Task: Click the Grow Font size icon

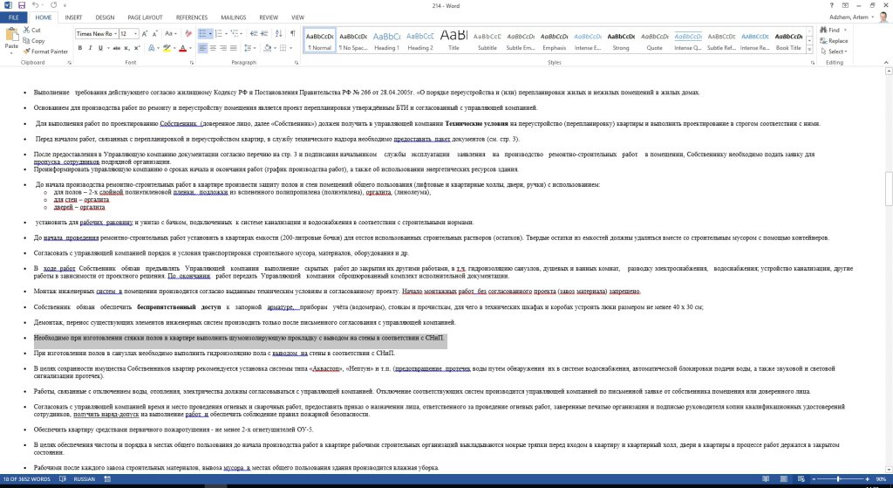Action: tap(146, 33)
